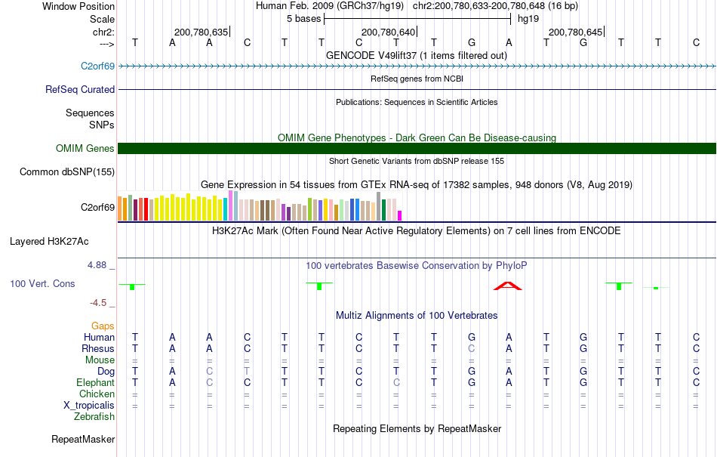This screenshot has height=457, width=717.
Task: Click the smallest green phyloP bar
Action: click(x=656, y=288)
